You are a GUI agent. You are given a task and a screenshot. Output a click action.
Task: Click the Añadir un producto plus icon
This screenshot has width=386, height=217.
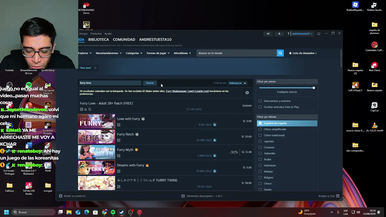tap(61, 196)
